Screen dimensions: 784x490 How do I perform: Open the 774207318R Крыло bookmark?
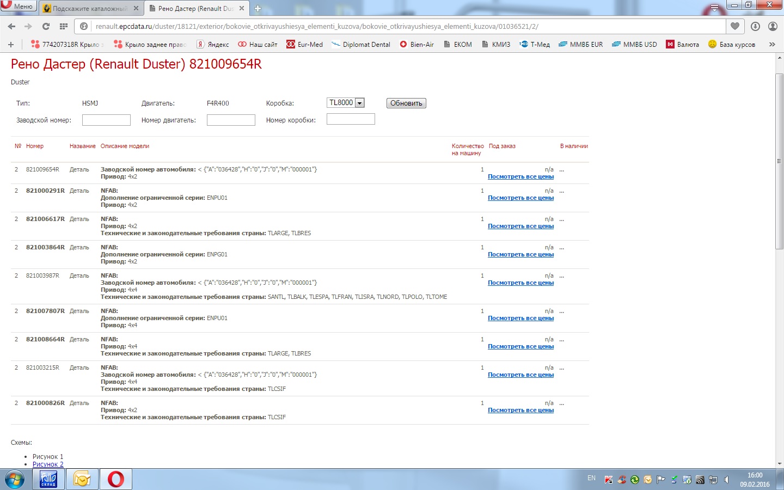click(67, 44)
